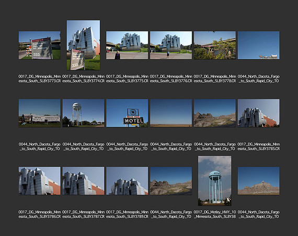
Task: Click the 0044 label under white water tower thumbnail
Action: (x=84, y=146)
